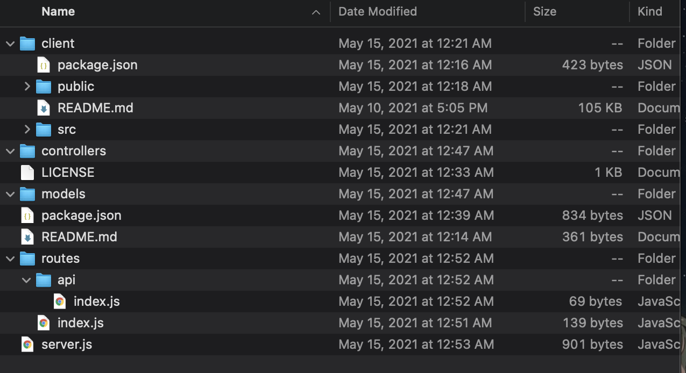Viewport: 686px width, 373px height.
Task: Click the folder icon next to routes
Action: [x=27, y=258]
